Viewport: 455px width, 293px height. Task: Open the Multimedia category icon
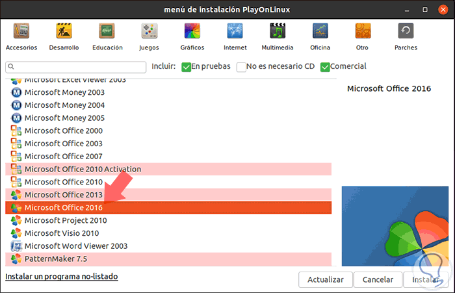278,31
